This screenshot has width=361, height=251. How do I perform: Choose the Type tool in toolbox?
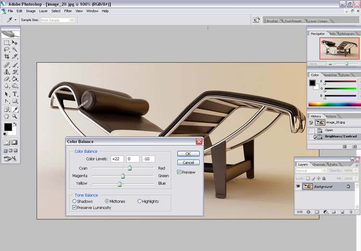click(15, 94)
